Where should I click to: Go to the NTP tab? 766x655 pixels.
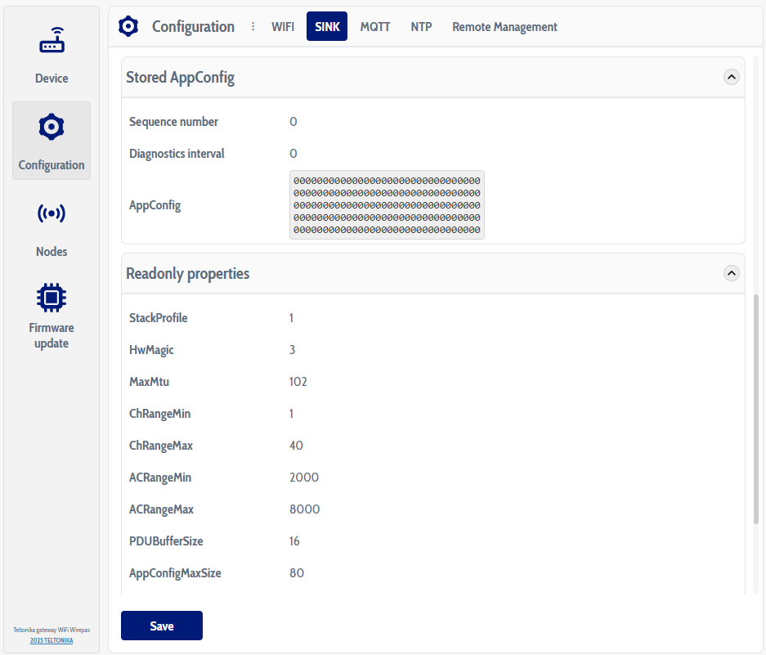tap(421, 26)
